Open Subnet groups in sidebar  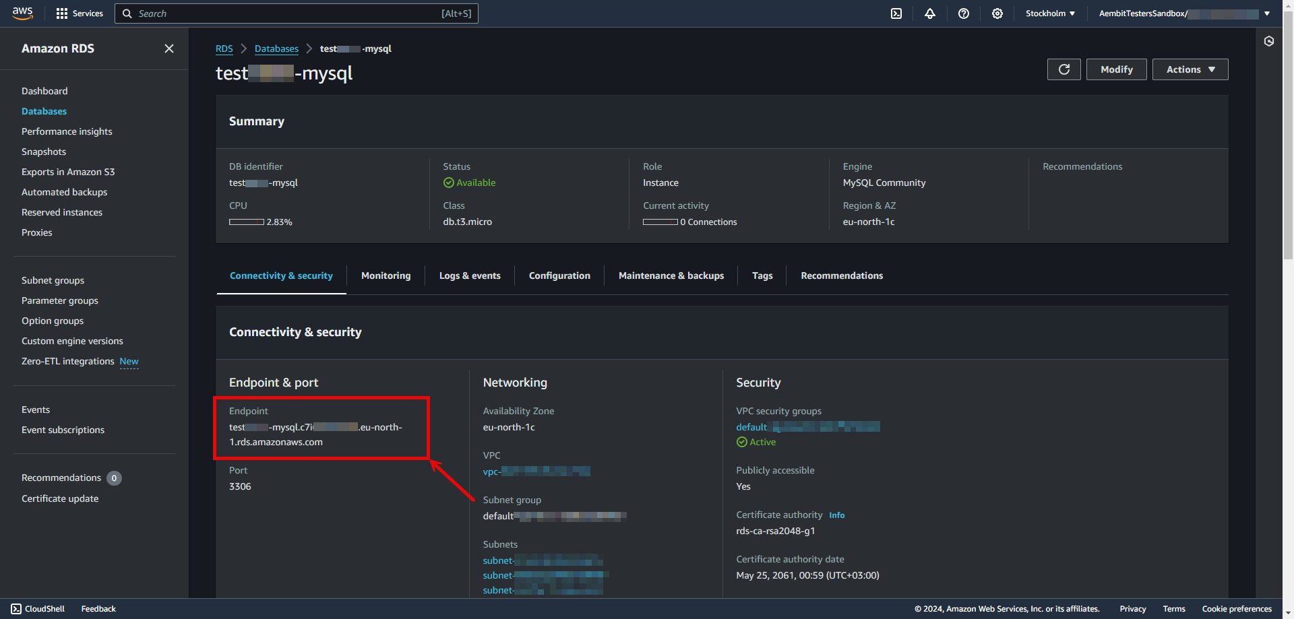point(53,280)
